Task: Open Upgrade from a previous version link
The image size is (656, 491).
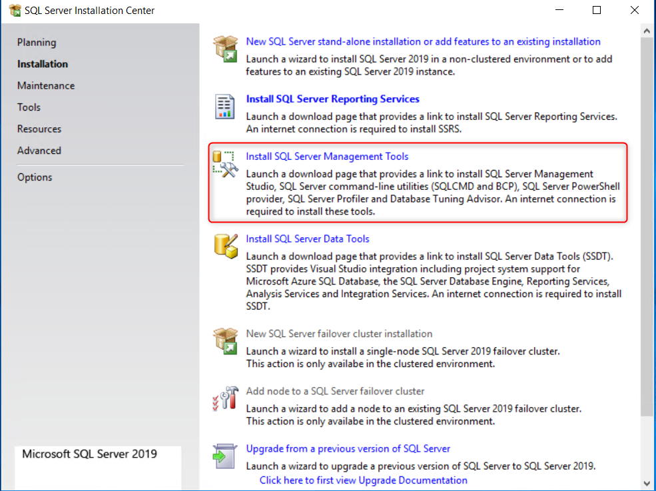Action: [348, 448]
